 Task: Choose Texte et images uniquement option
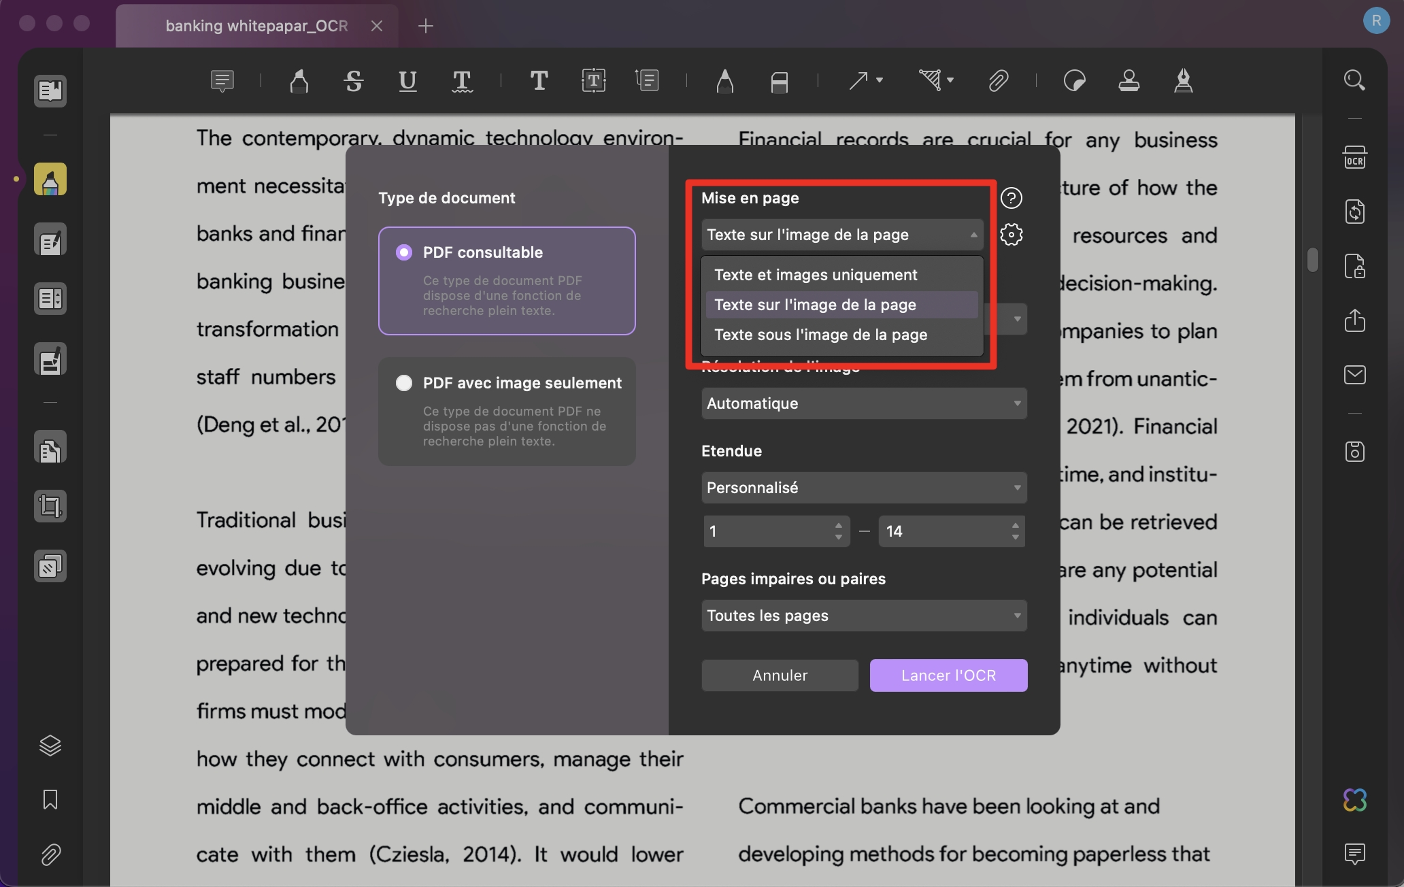(842, 275)
